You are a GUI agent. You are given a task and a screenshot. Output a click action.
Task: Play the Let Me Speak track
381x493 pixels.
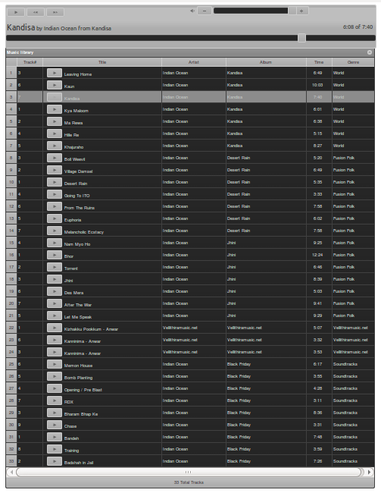(x=55, y=316)
